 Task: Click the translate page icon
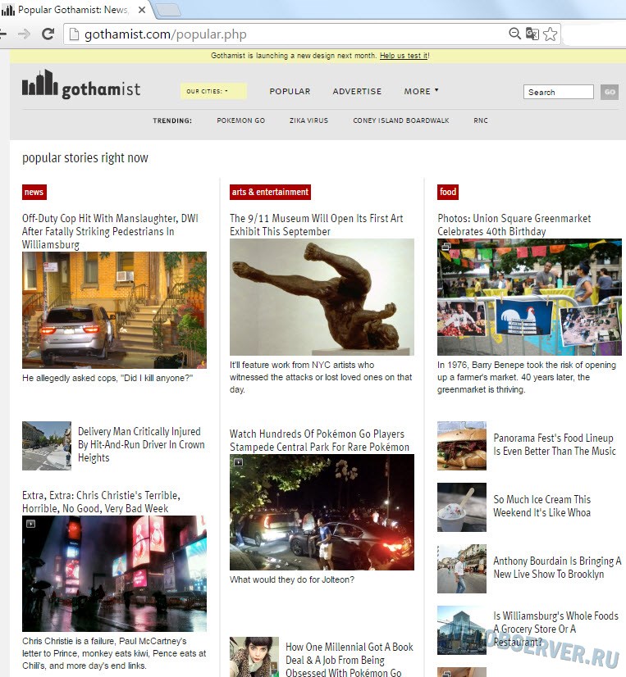(x=532, y=34)
